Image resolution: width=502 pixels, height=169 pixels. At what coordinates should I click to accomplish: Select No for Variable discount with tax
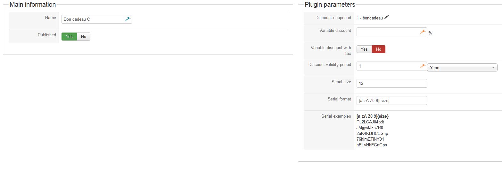click(x=378, y=49)
